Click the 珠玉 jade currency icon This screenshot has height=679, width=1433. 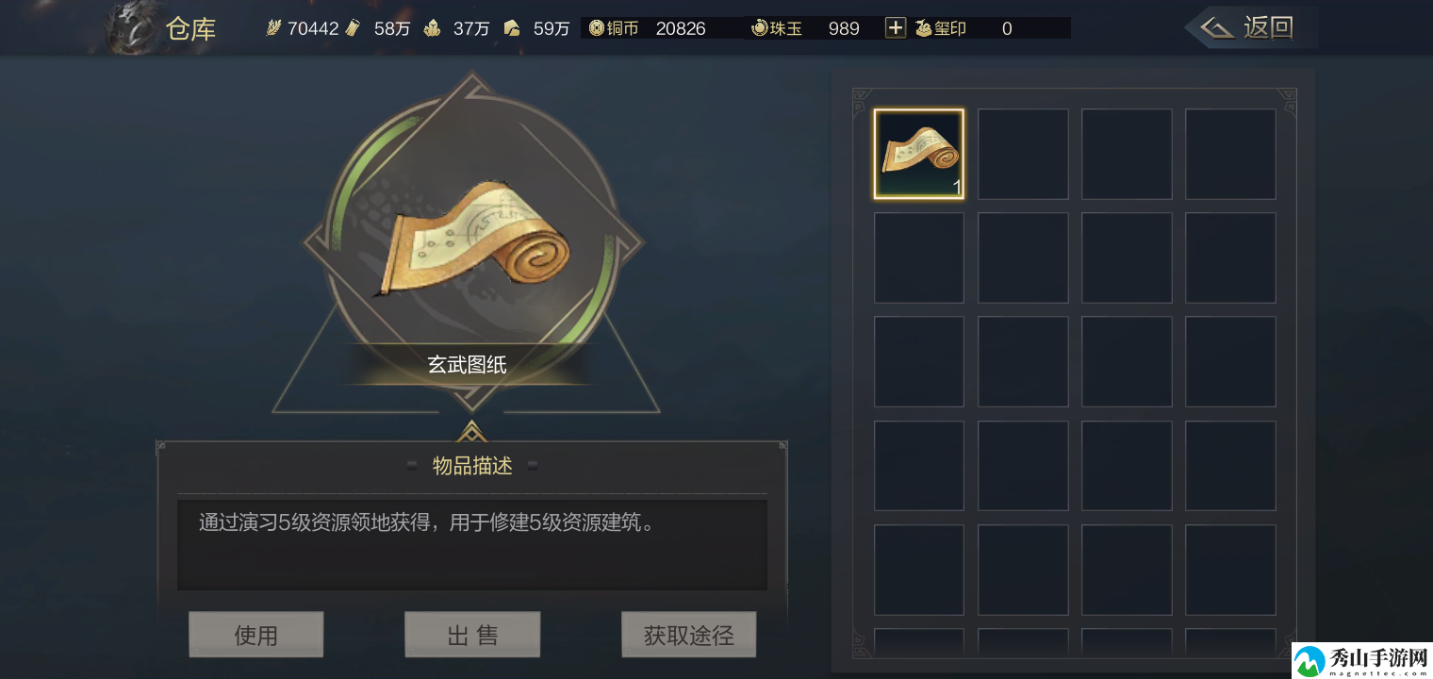[760, 28]
